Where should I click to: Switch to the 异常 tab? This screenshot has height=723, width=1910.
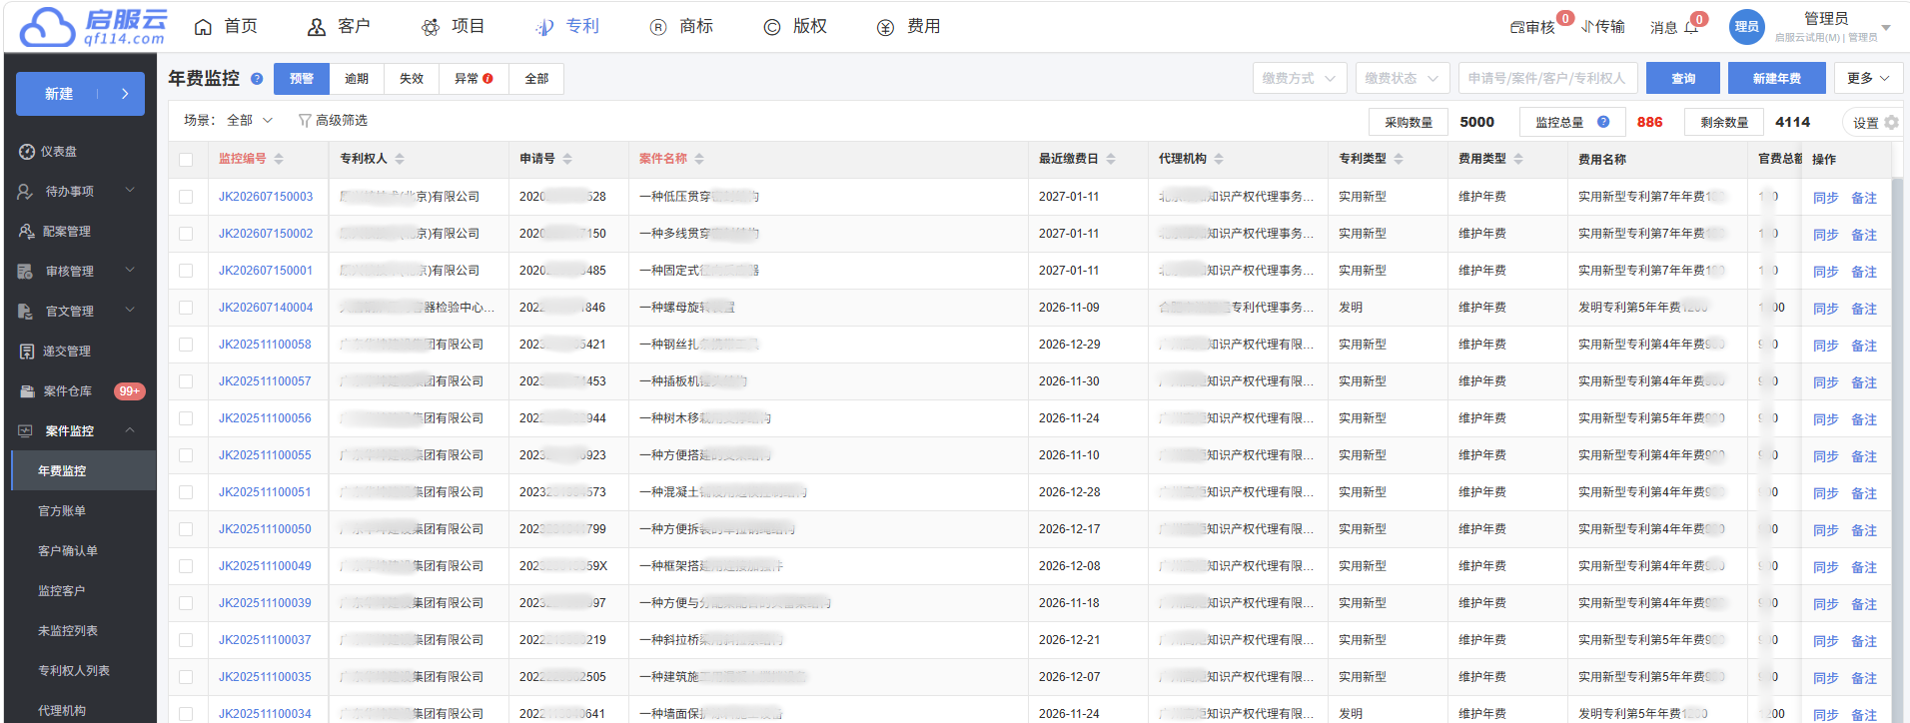point(474,79)
